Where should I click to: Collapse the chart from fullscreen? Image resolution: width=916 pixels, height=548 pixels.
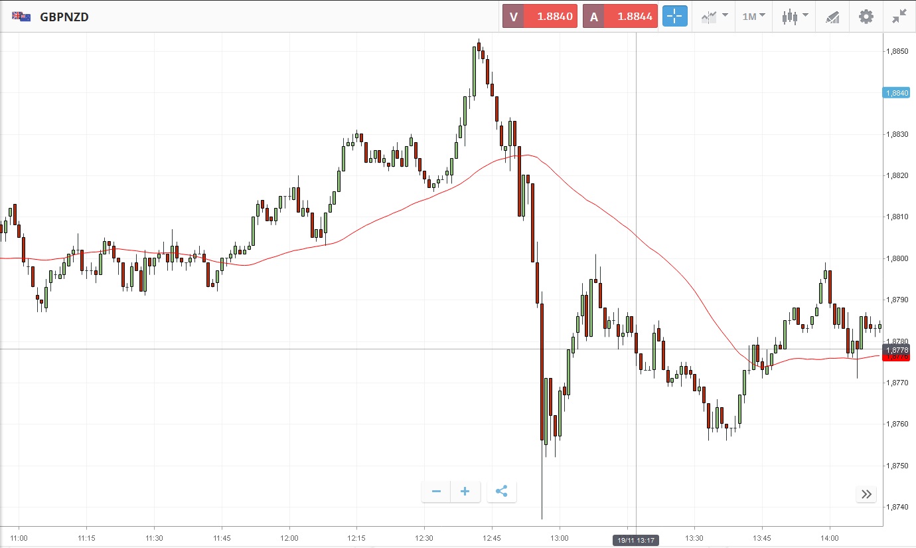(x=899, y=17)
